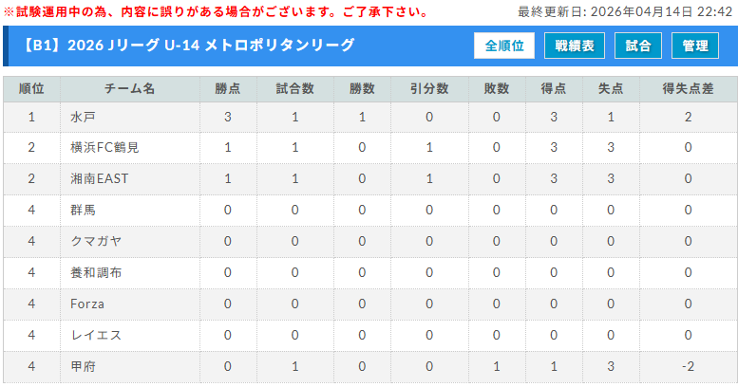Switch to the 戦績表 tab
738x387 pixels.
pyautogui.click(x=575, y=46)
